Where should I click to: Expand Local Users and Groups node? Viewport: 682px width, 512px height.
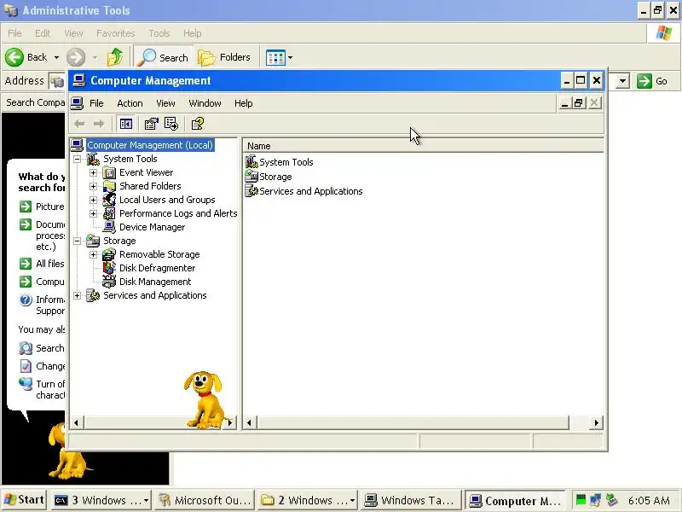[x=93, y=200]
